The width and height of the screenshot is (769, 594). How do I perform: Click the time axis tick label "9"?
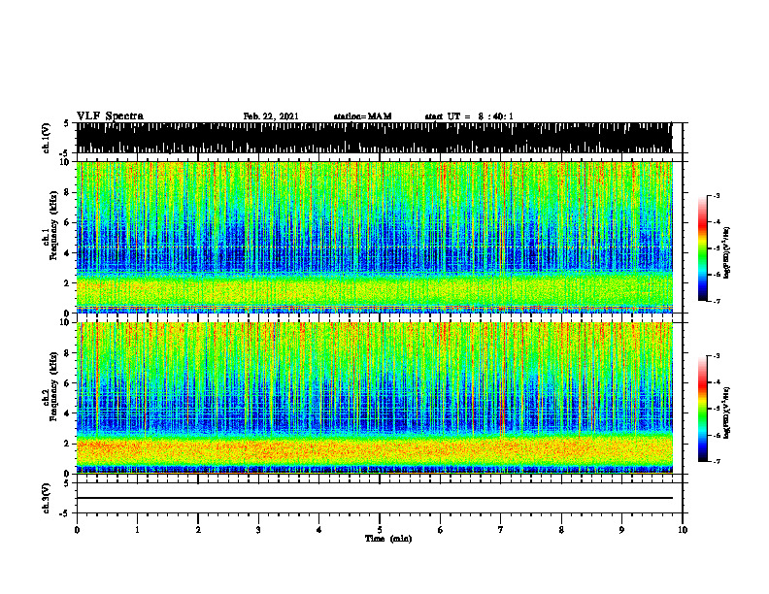pos(621,530)
